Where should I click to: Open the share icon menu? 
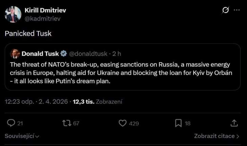(x=234, y=123)
